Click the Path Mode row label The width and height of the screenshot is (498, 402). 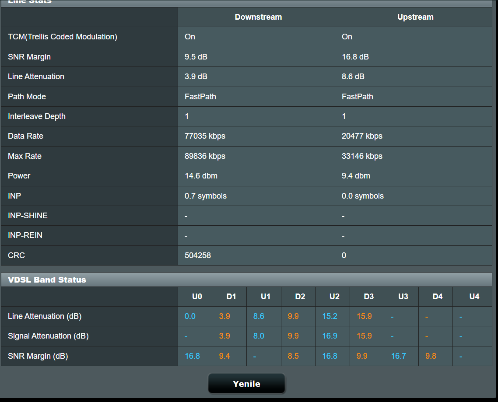tap(27, 97)
